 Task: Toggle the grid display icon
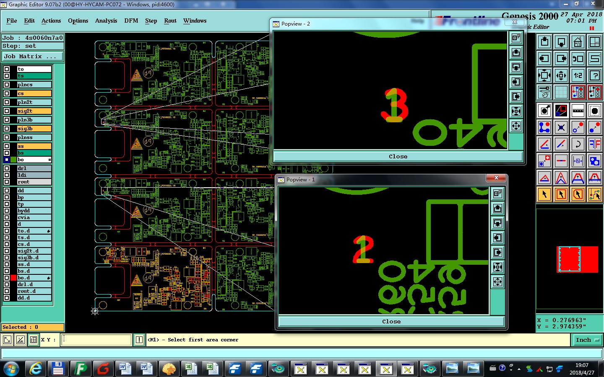561,92
